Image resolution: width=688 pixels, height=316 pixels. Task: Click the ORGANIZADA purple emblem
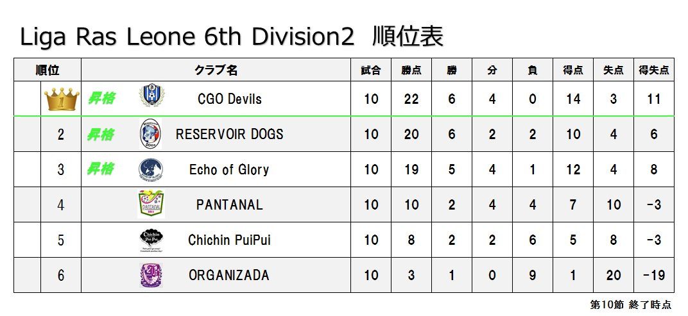coord(151,275)
